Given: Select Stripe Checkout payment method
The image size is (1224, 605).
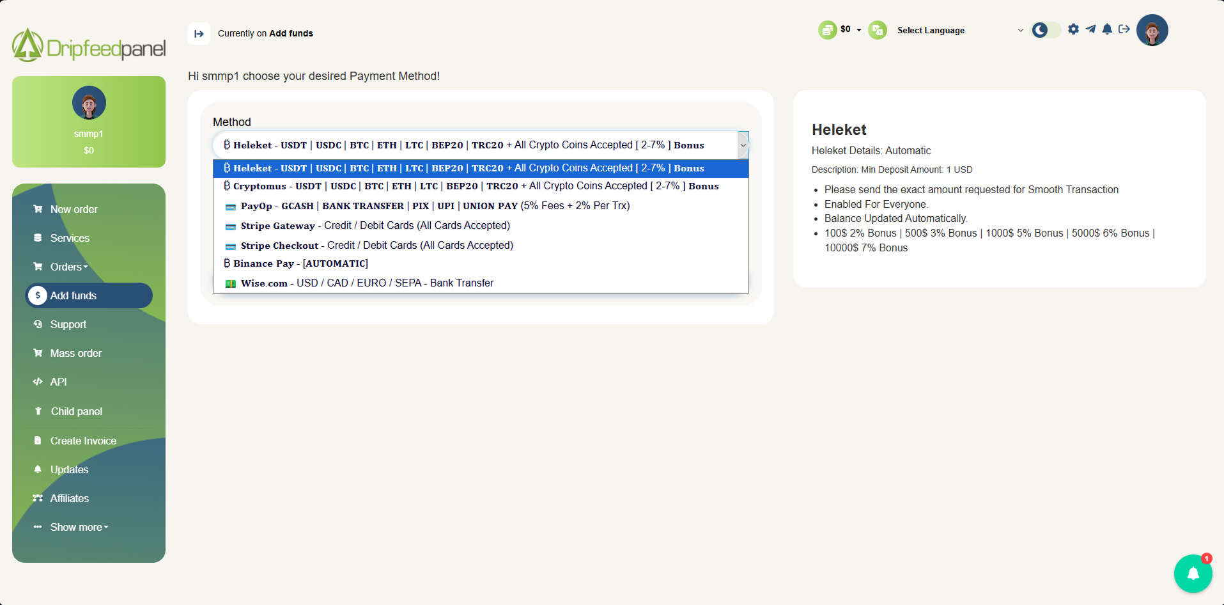Looking at the screenshot, I should [x=481, y=246].
